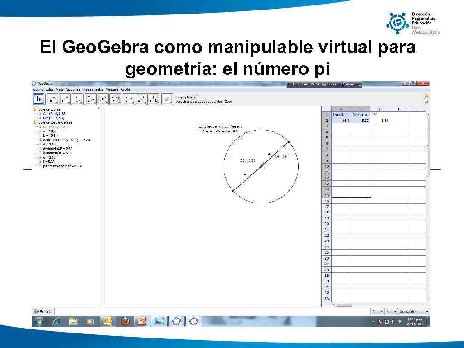464x348 pixels.
Task: Toggle visibility of circle c equation
Action: pos(40,140)
